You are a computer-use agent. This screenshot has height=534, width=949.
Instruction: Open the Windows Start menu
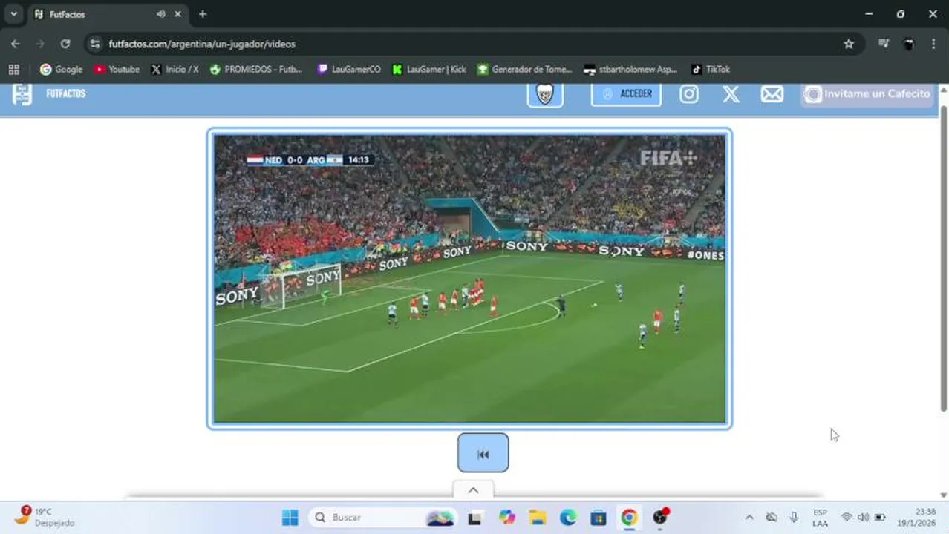click(290, 517)
